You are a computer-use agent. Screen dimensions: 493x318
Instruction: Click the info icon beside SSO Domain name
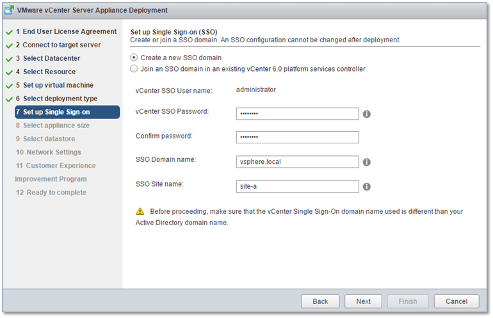[x=367, y=162]
